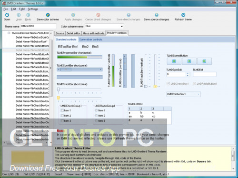The height and width of the screenshot is (178, 238).
Task: Click the Refresh theme icon
Action: pos(183,15)
